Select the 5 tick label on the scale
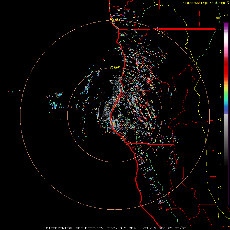 click(221, 51)
